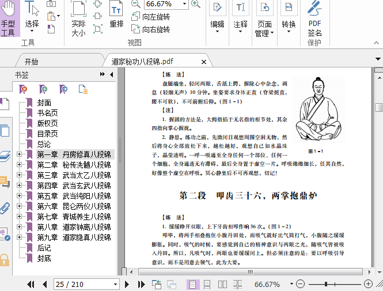This screenshot has height=291, width=383.
Task: Collapse the ribbon with the up chevron
Action: pyautogui.click(x=377, y=43)
